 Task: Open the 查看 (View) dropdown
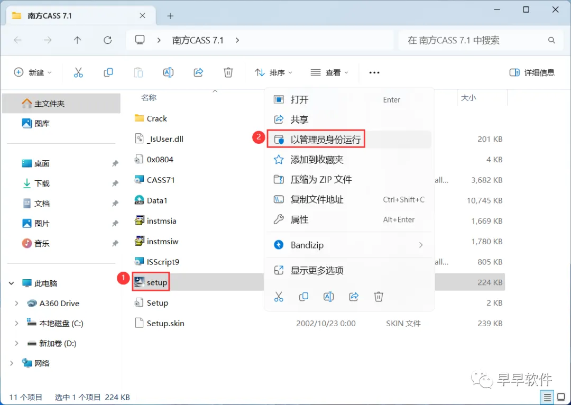[329, 72]
